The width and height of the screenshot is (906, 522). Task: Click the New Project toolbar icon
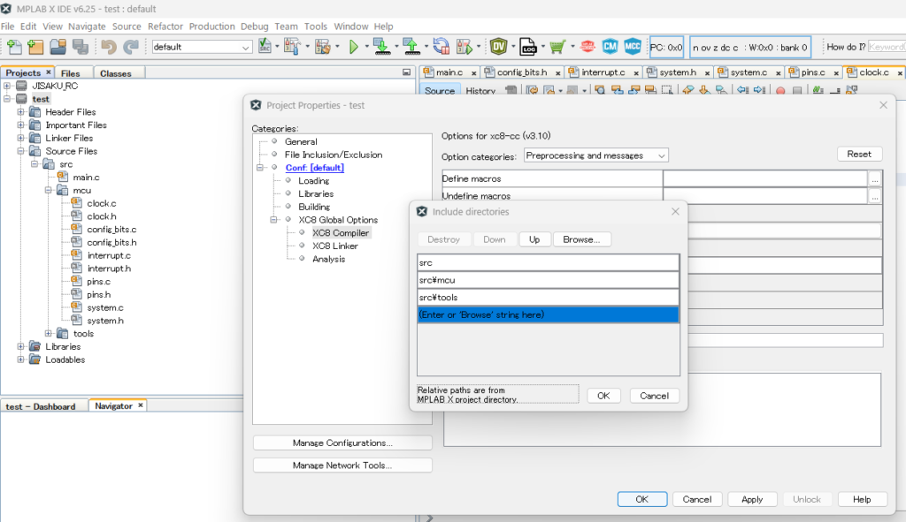pyautogui.click(x=35, y=47)
